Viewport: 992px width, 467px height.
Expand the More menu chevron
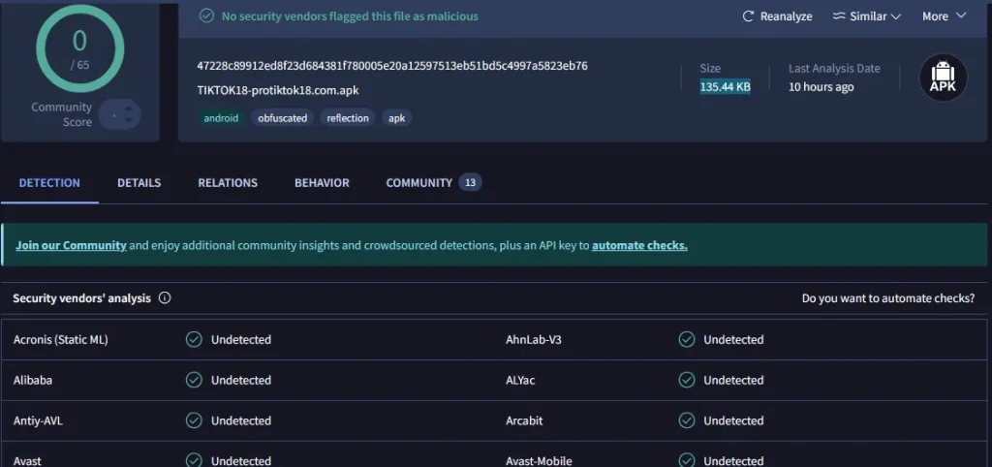[960, 16]
